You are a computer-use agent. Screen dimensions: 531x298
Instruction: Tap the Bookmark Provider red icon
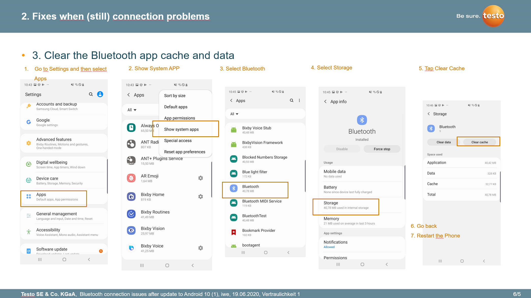[234, 232]
